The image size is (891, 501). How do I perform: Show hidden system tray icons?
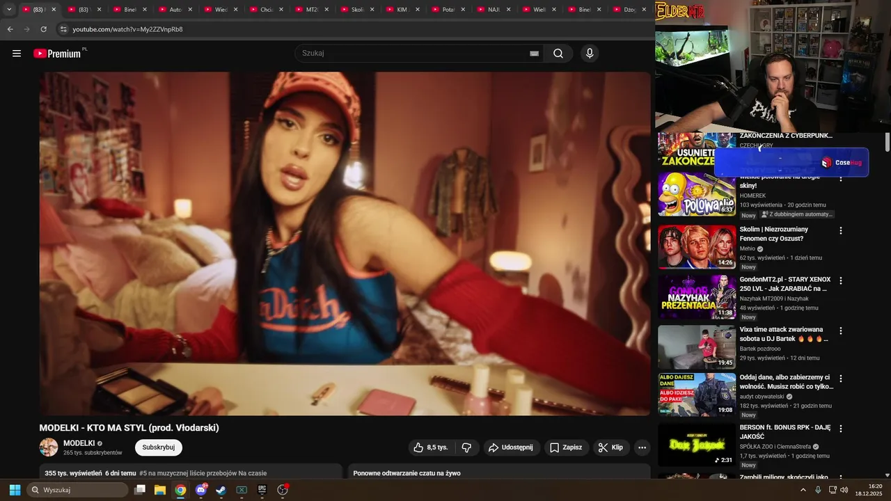pos(803,490)
